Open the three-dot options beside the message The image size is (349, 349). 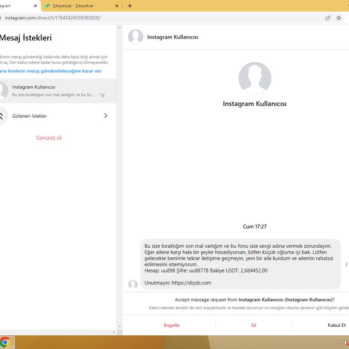coord(346,264)
